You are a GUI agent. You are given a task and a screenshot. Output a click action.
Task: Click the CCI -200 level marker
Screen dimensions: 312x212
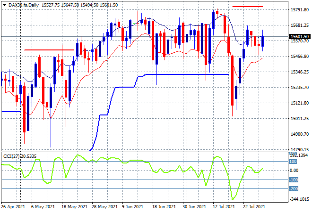click(294, 188)
